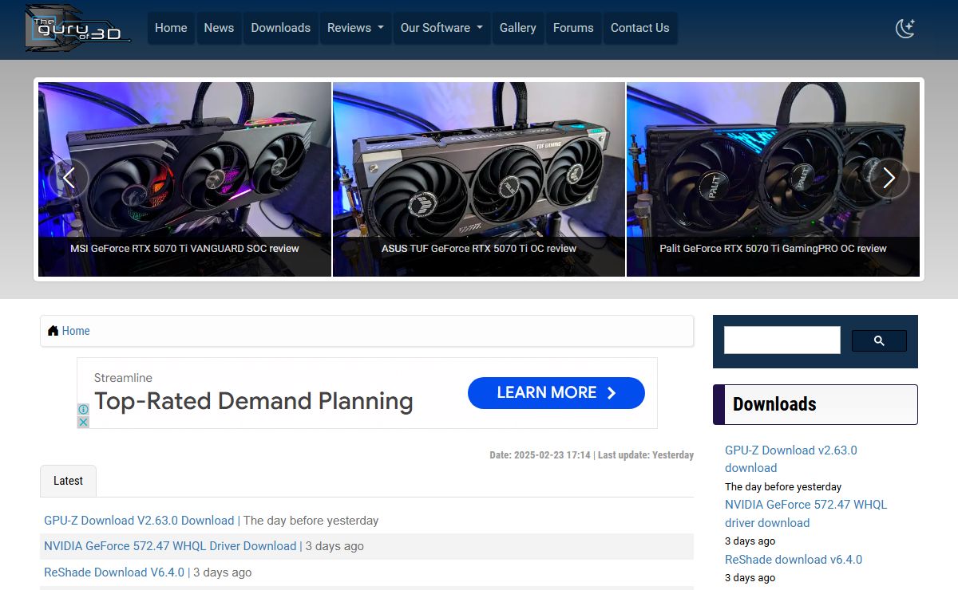Image resolution: width=958 pixels, height=590 pixels.
Task: Click the search magnifier button
Action: tap(879, 340)
